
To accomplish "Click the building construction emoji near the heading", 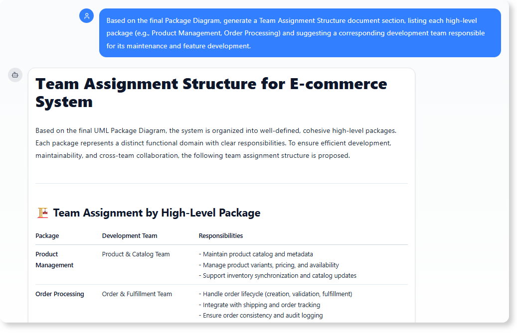I will tap(42, 212).
